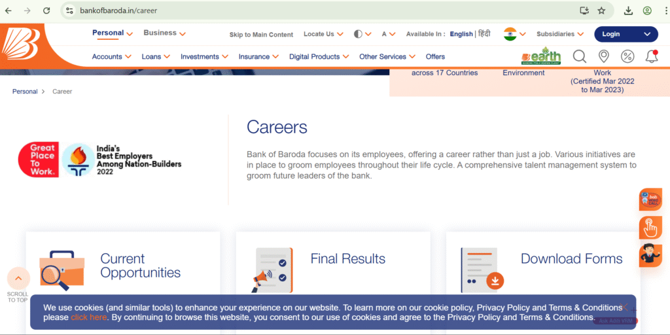Toggle the high contrast mode icon
This screenshot has width=670, height=335.
click(358, 34)
